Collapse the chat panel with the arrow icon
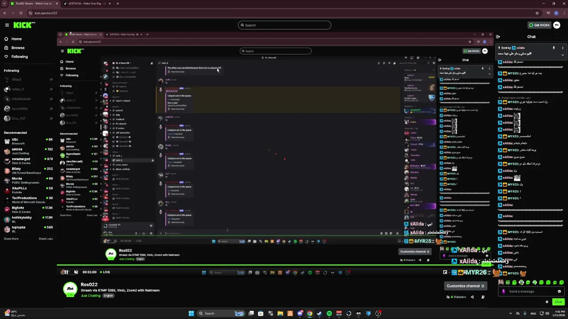Screen dimensions: 568x319 (498, 37)
